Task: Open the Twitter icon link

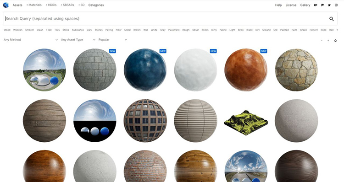Action: (x=329, y=5)
